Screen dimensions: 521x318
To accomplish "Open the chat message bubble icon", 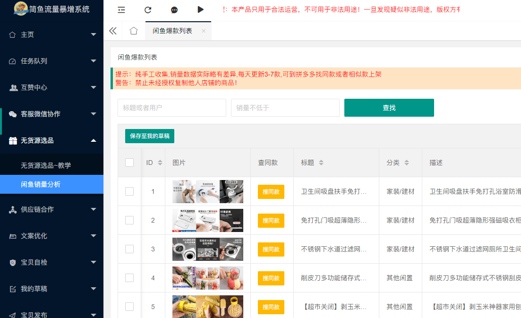I will (174, 10).
